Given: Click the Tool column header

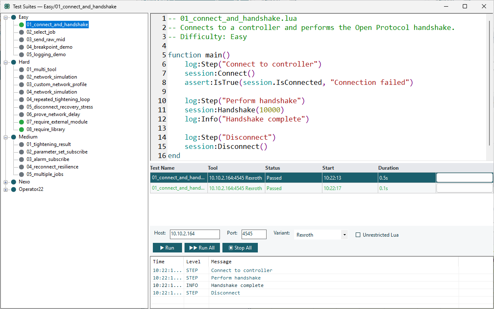Looking at the screenshot, I should tap(236, 168).
